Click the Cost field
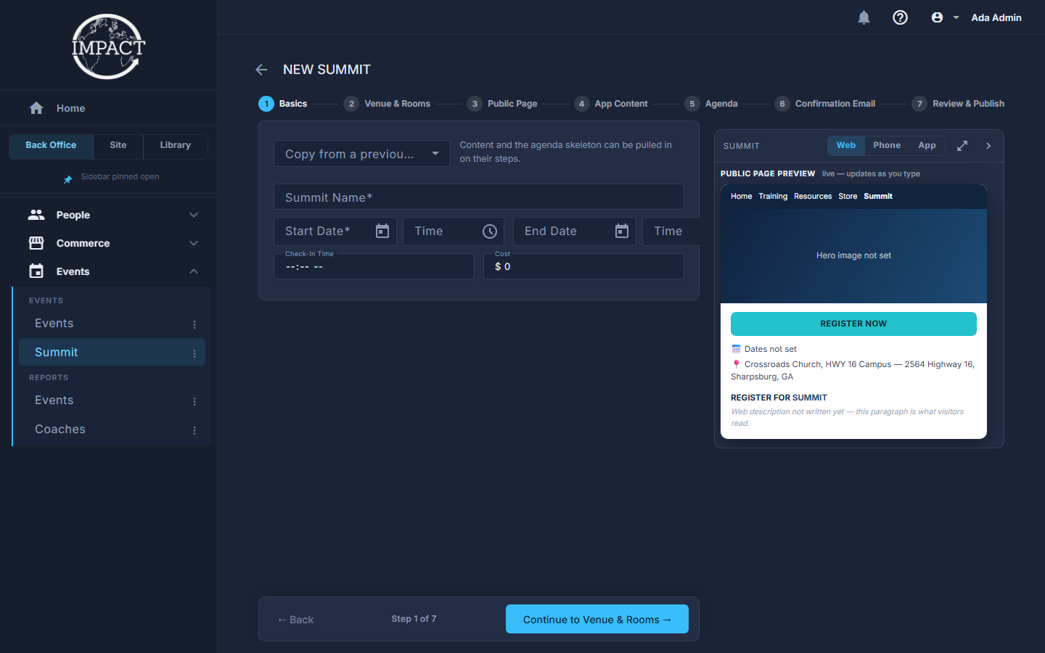This screenshot has height=653, width=1045. [x=583, y=266]
